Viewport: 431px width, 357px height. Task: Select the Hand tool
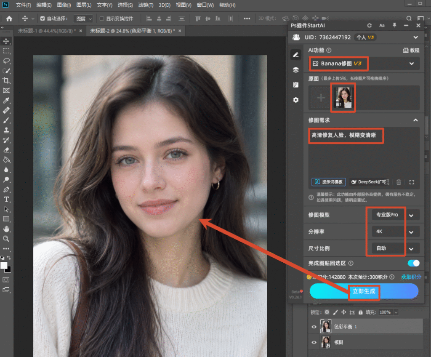click(6, 229)
